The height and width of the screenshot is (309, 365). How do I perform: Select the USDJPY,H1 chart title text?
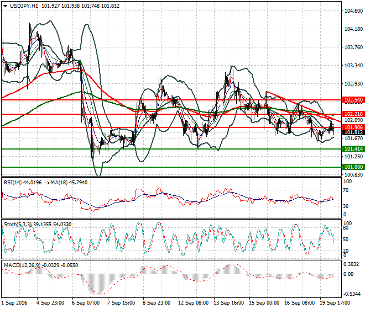[24, 5]
